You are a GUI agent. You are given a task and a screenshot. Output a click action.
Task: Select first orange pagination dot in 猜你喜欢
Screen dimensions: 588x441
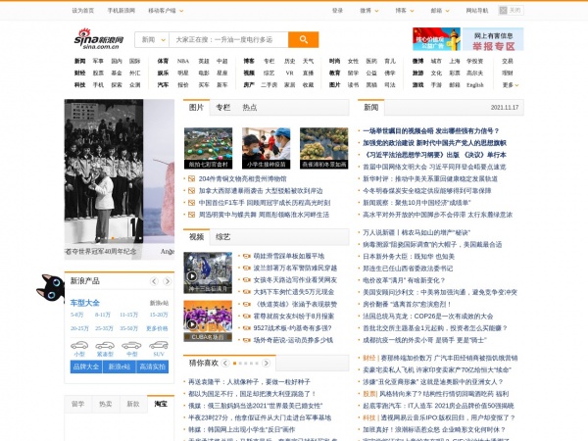tap(235, 363)
